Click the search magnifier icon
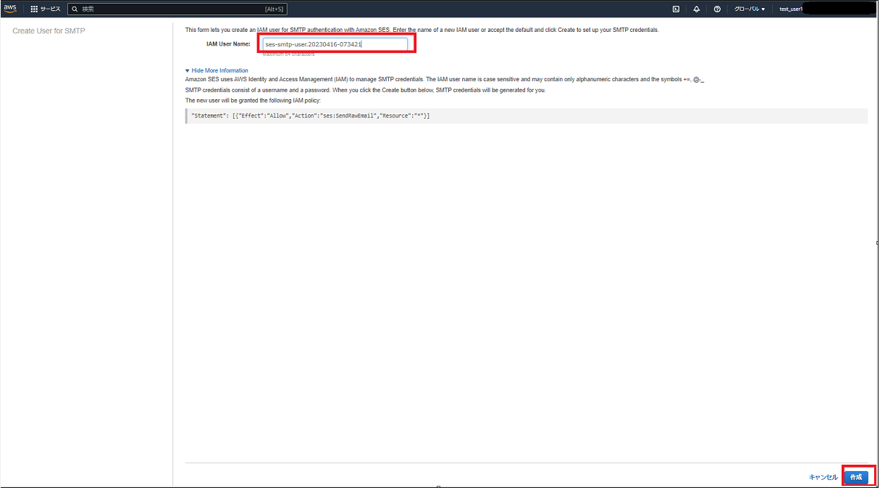 tap(75, 9)
